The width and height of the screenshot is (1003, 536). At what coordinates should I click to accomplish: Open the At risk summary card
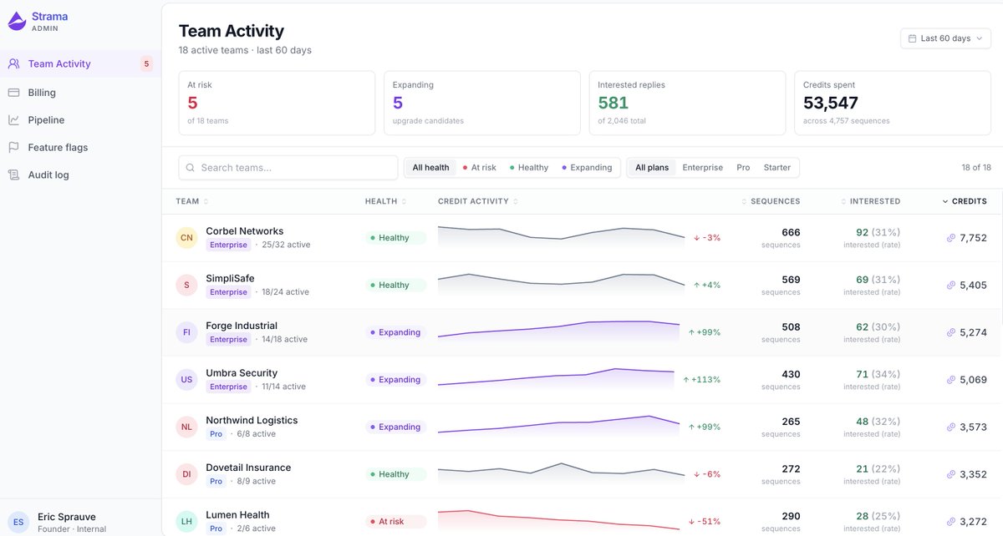277,103
